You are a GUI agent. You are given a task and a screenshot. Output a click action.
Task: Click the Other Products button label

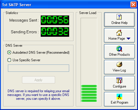coord(120,55)
